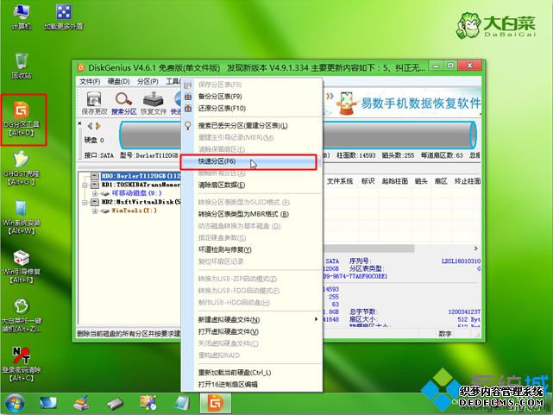This screenshot has width=553, height=415.
Task: Click DiskGenius taskbar button
Action: pyautogui.click(x=216, y=404)
